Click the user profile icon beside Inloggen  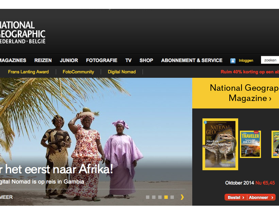pyautogui.click(x=233, y=61)
